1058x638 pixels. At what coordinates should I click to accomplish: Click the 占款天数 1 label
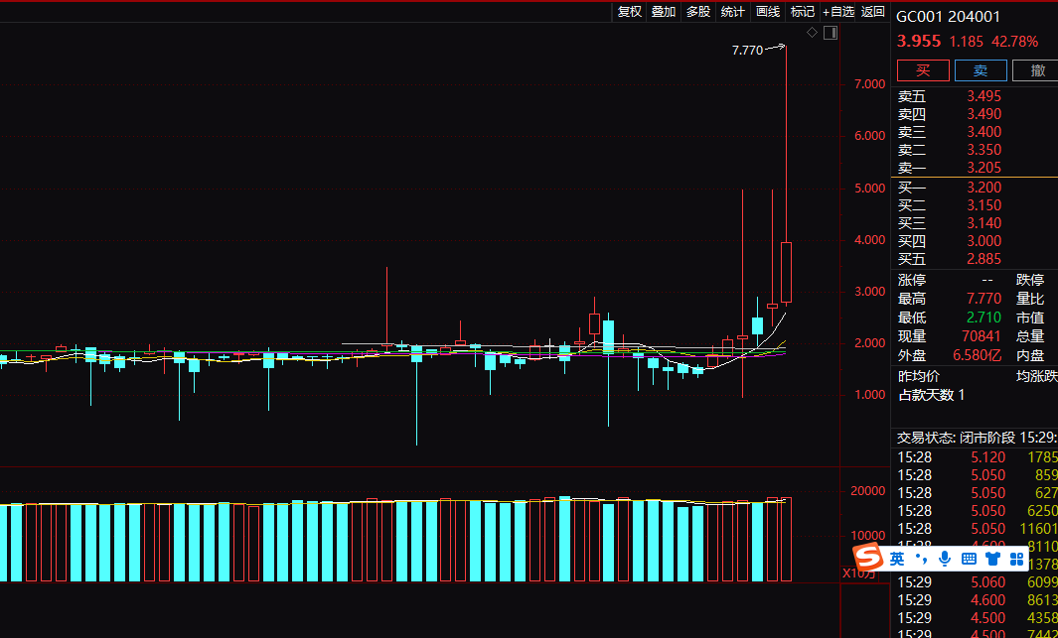pyautogui.click(x=931, y=396)
